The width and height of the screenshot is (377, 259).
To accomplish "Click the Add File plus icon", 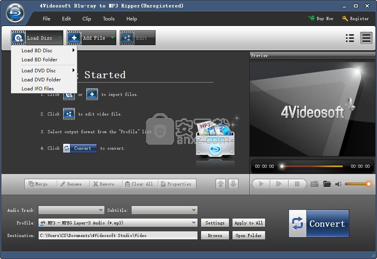I will (x=74, y=38).
